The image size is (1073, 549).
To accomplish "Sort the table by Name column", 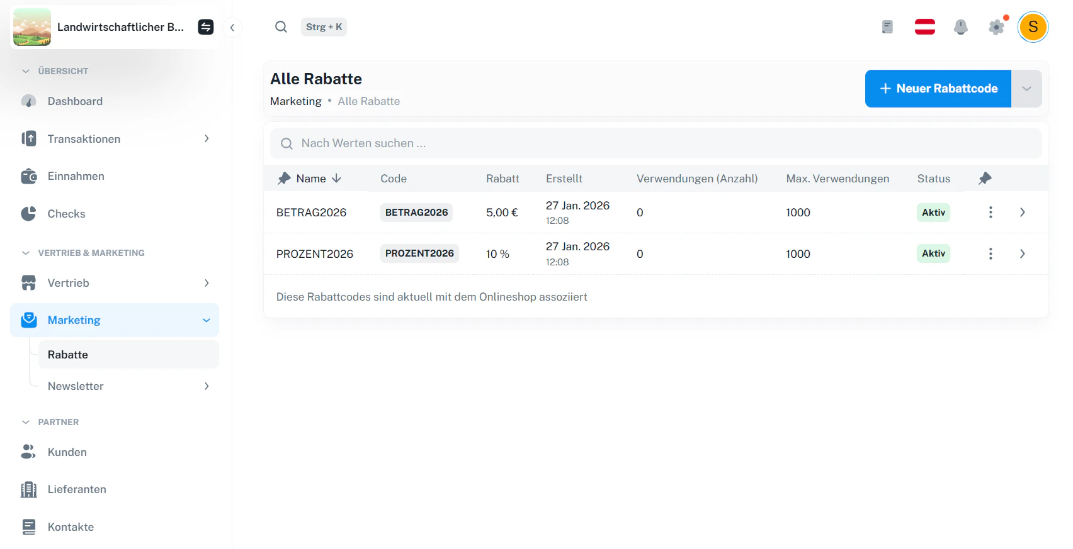I will click(x=319, y=179).
